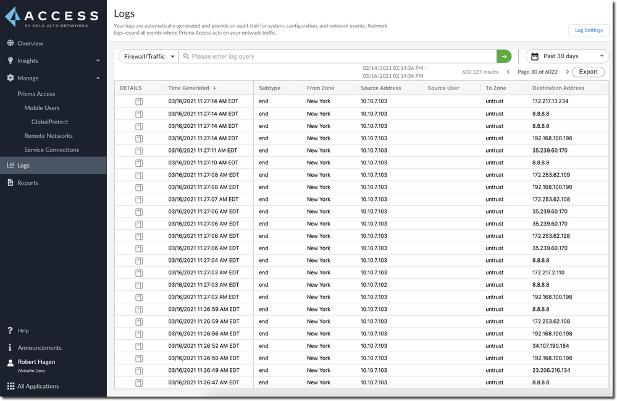Open the Announcements link
617x401 pixels.
tap(40, 348)
